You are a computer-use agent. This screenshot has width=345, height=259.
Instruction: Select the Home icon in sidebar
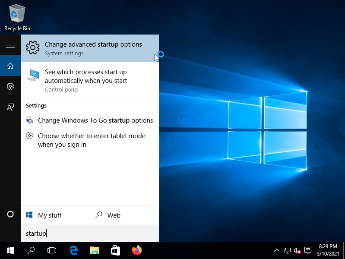(10, 66)
